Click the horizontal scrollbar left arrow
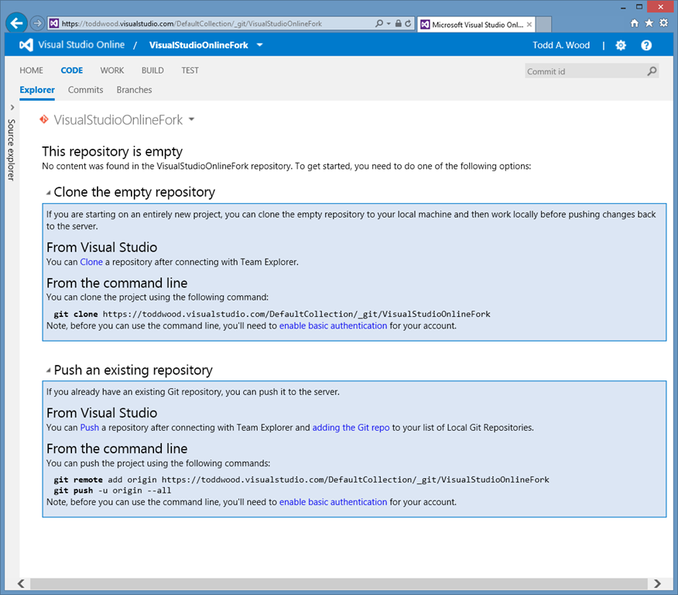The height and width of the screenshot is (595, 678). pos(21,583)
